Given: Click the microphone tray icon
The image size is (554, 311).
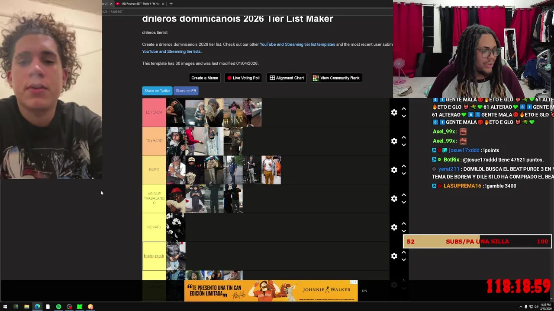Looking at the screenshot, I should [525, 307].
